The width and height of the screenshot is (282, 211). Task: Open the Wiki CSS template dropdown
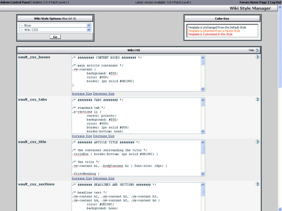coord(55,30)
